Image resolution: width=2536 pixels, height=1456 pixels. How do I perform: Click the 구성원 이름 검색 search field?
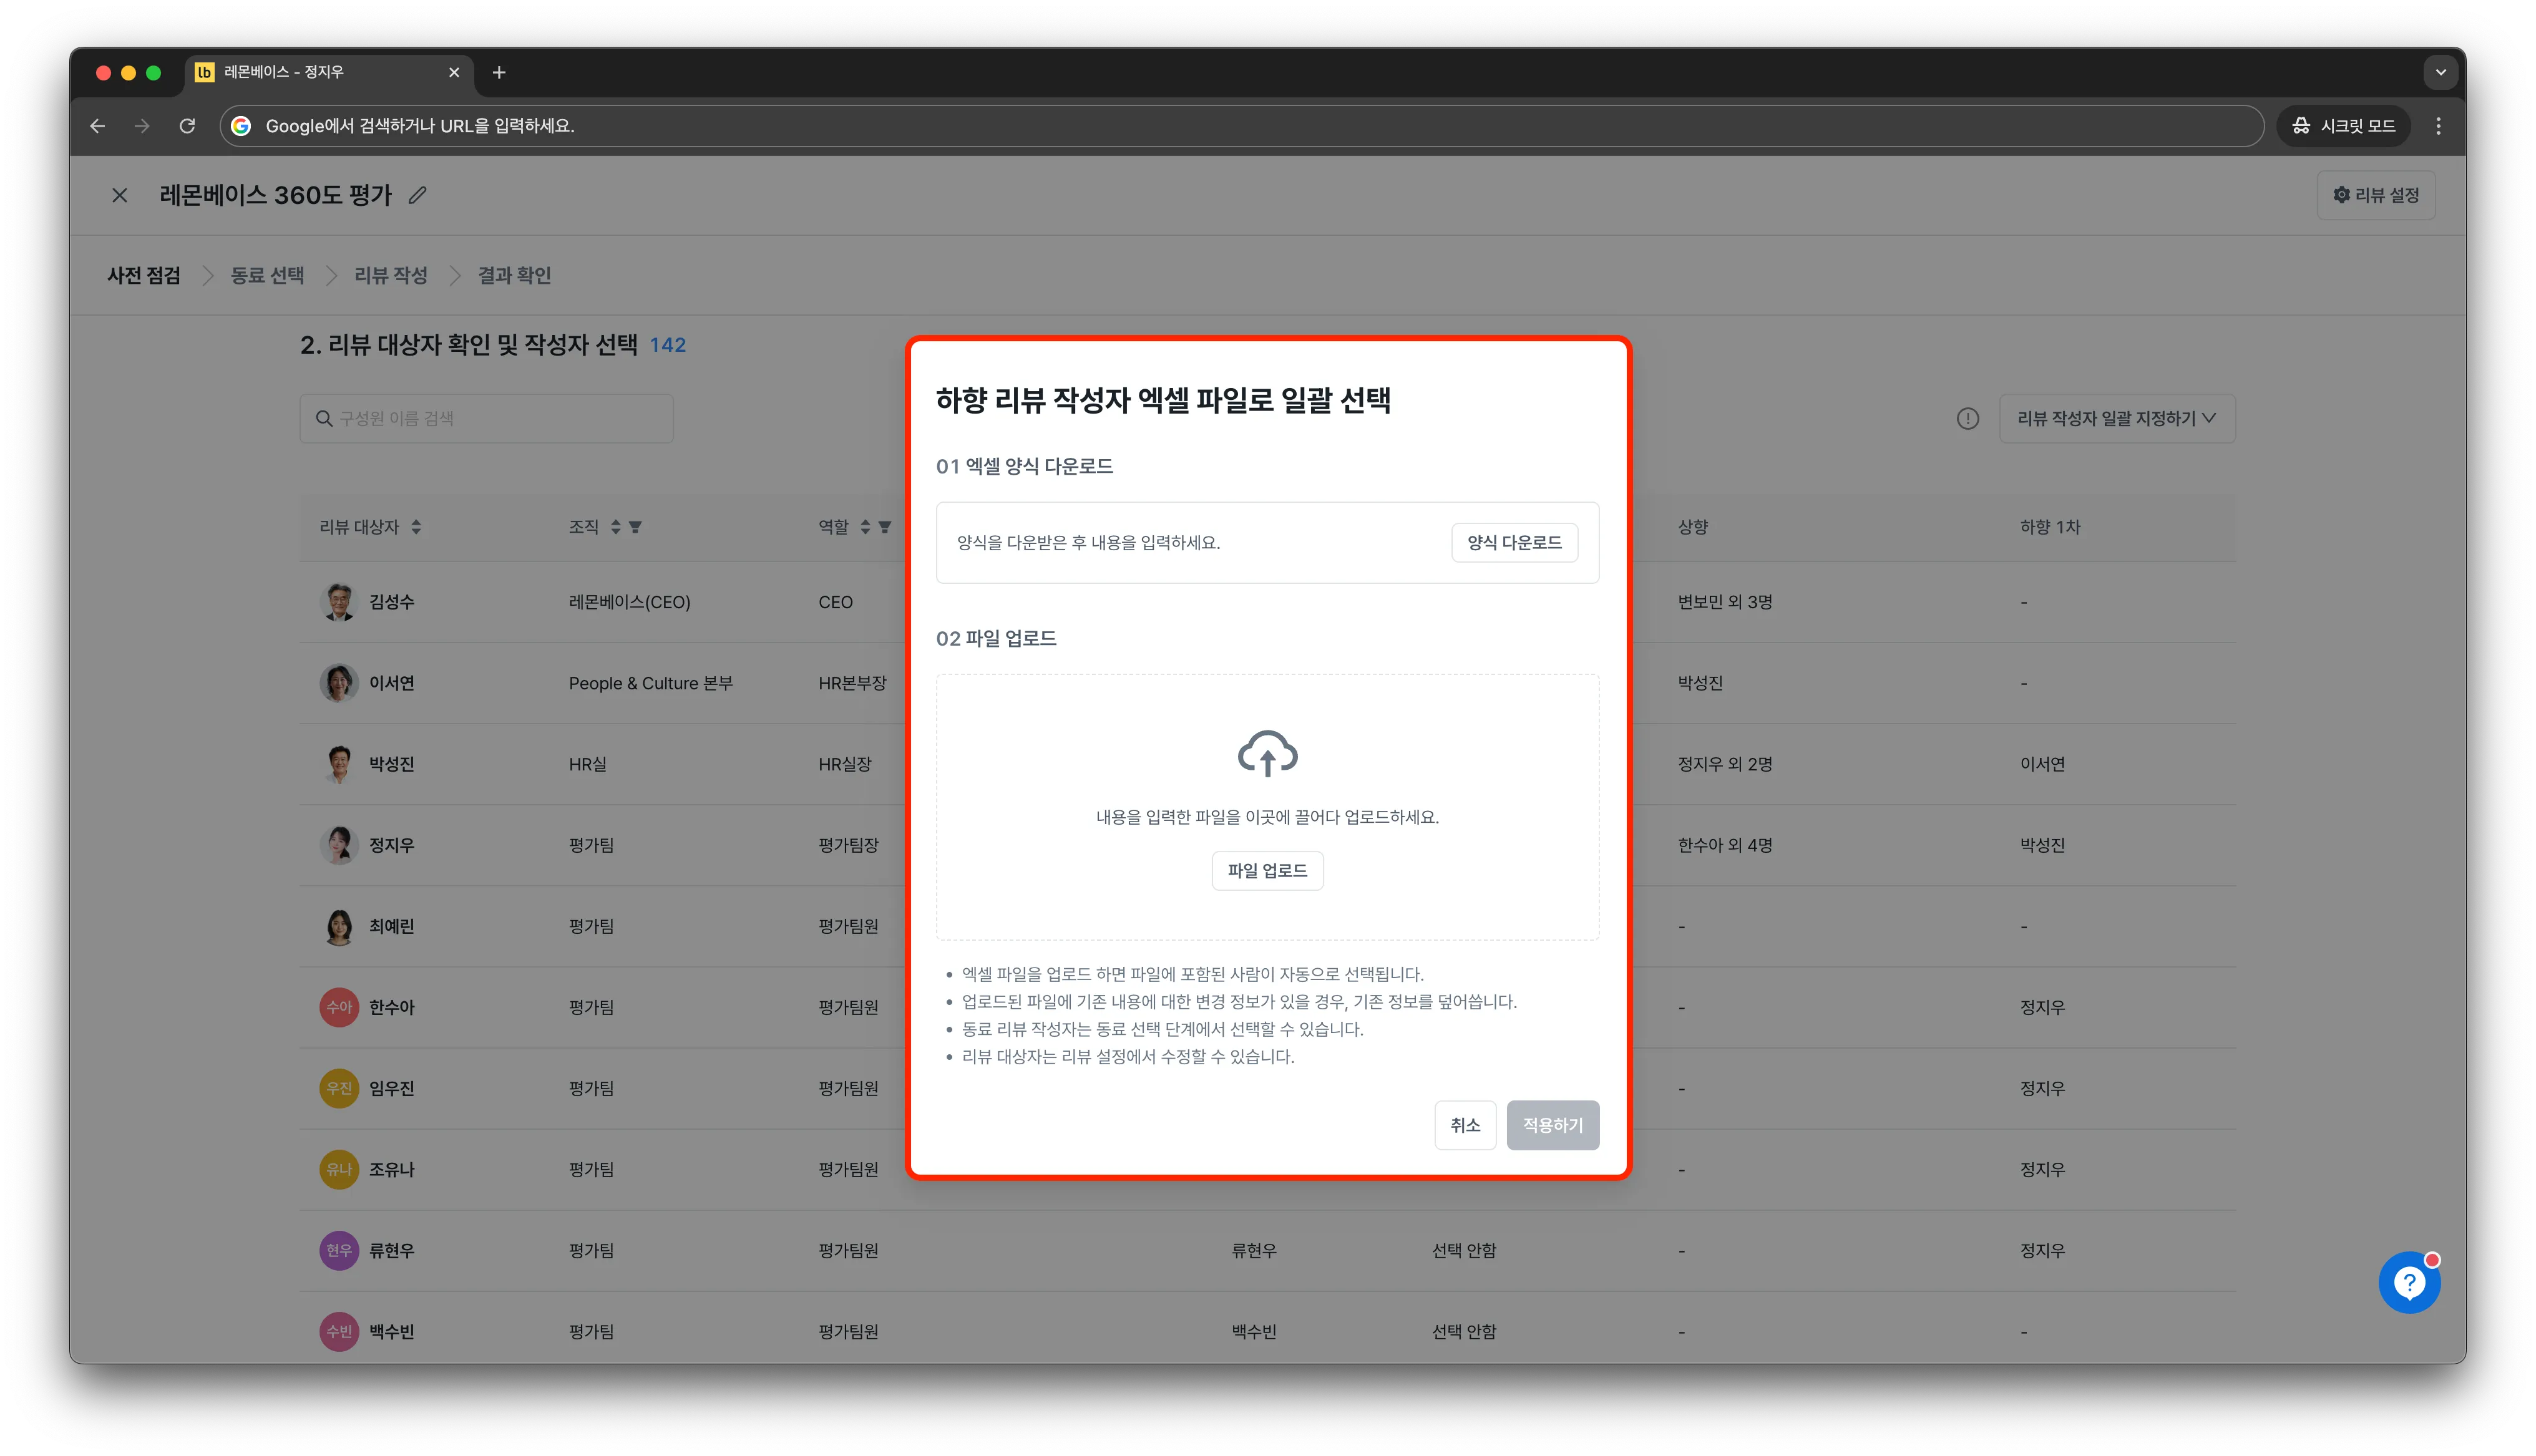pos(486,419)
